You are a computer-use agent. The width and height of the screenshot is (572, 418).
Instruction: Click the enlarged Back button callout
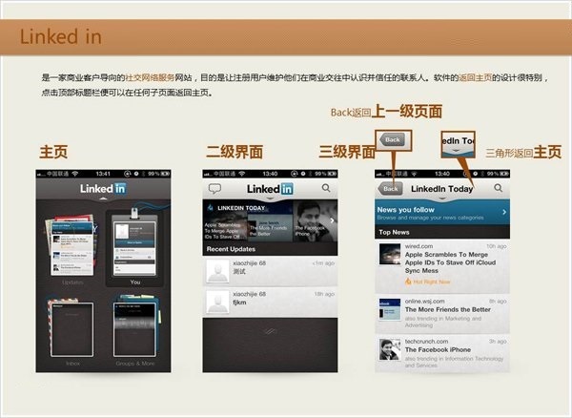pos(393,140)
